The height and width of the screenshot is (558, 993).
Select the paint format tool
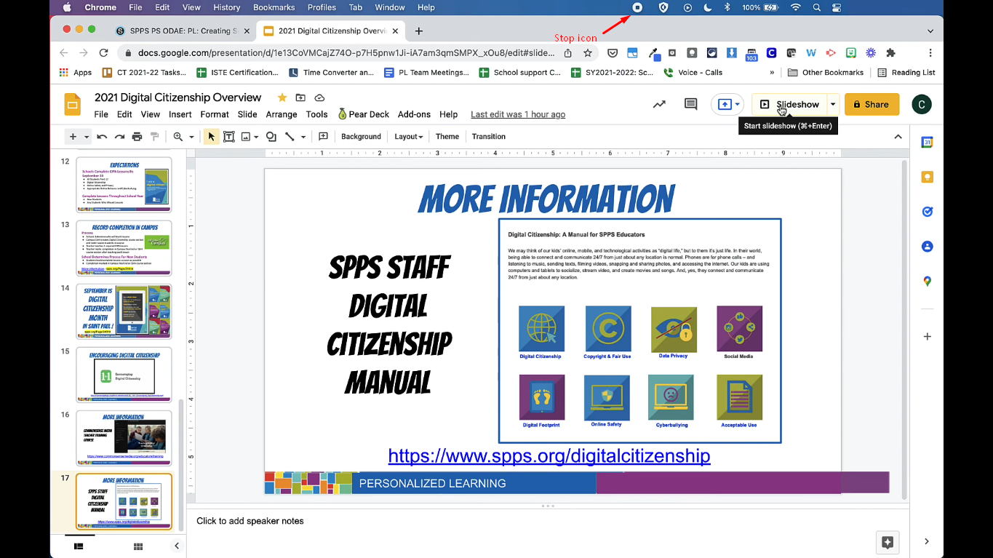tap(154, 137)
